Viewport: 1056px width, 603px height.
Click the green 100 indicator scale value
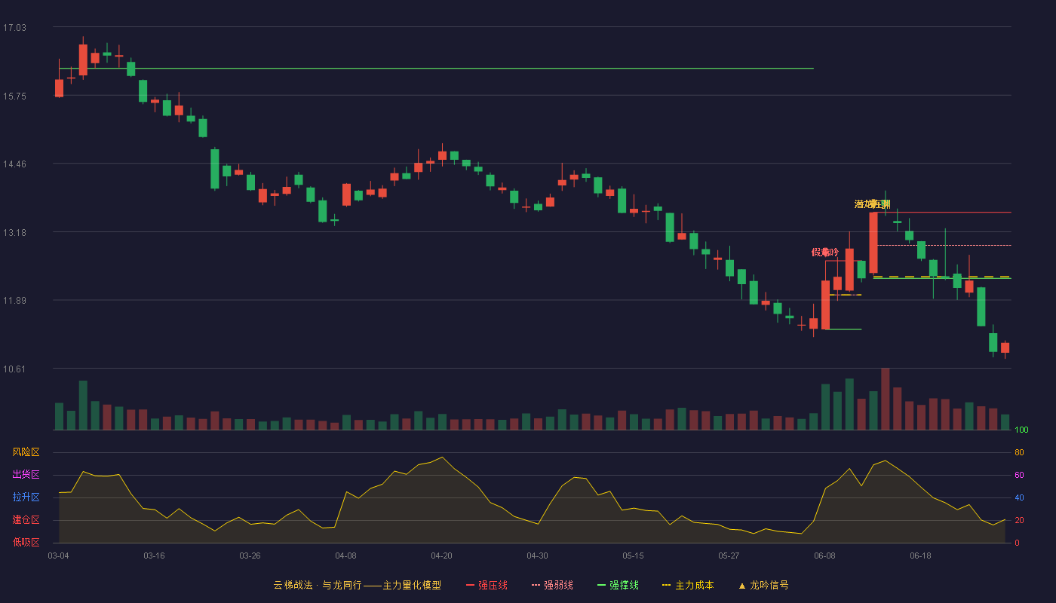coord(1021,430)
